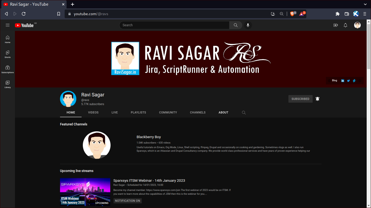Image resolution: width=371 pixels, height=208 pixels.
Task: Open the Blackberry Boy channel title
Action: click(x=149, y=137)
